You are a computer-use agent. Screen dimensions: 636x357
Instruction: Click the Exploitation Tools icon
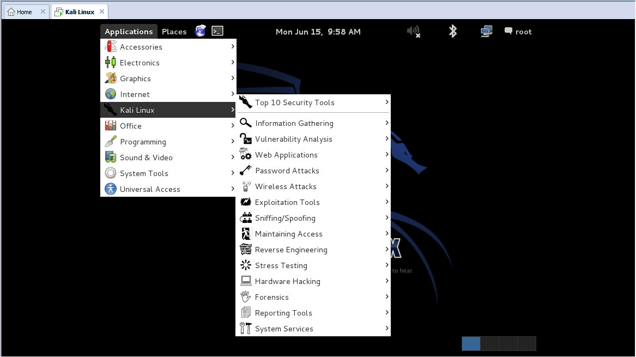(x=245, y=202)
